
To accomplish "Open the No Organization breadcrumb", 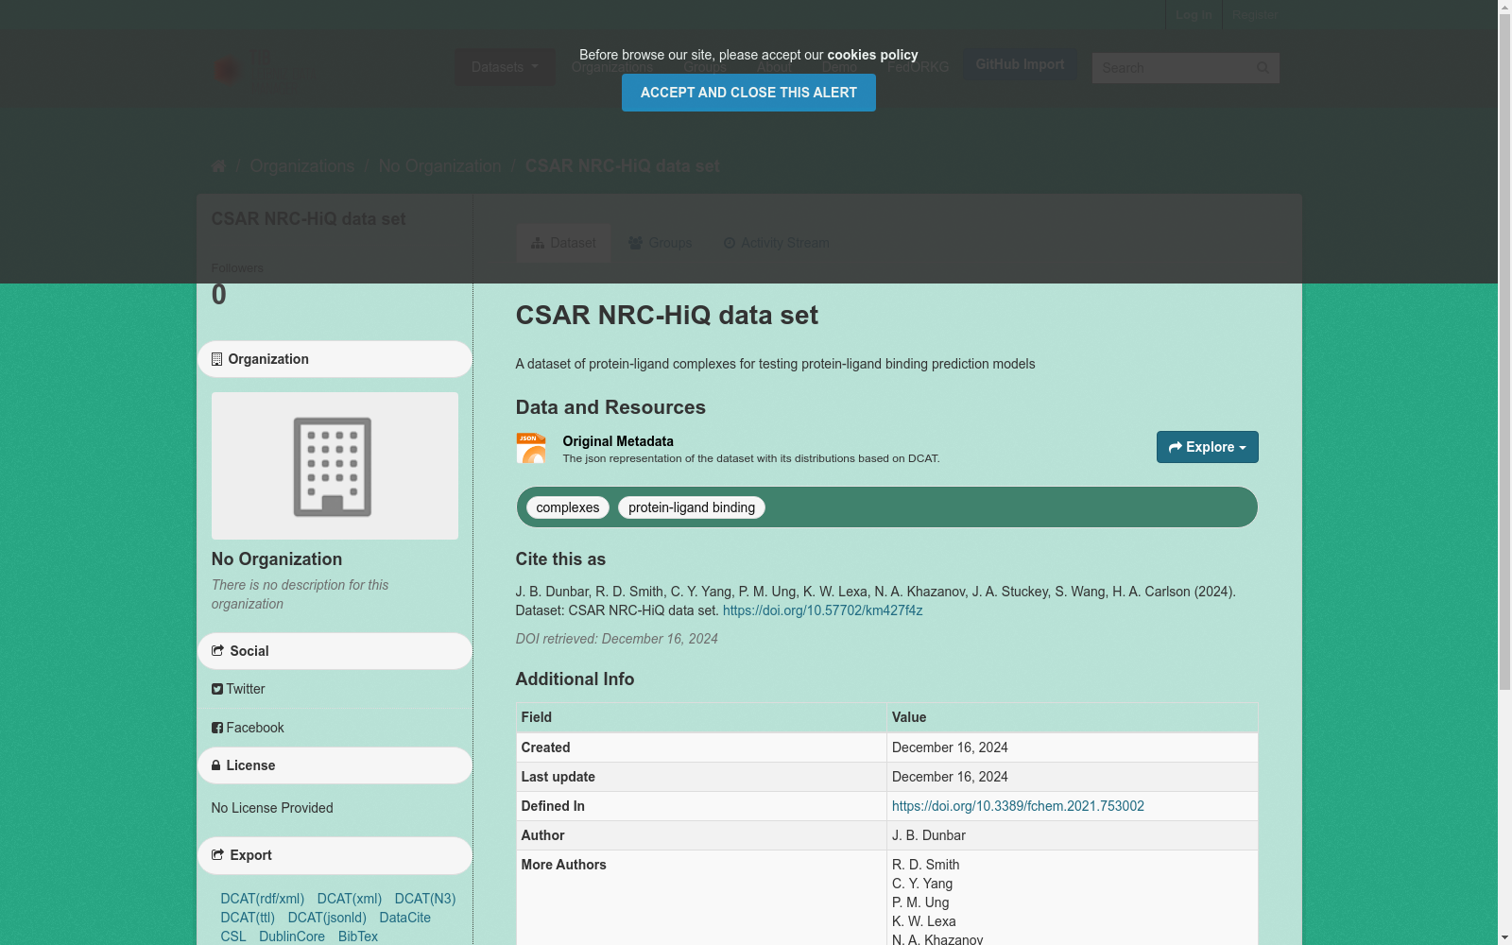I will (440, 166).
